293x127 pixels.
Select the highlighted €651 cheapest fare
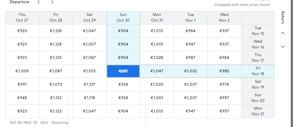pos(123,71)
